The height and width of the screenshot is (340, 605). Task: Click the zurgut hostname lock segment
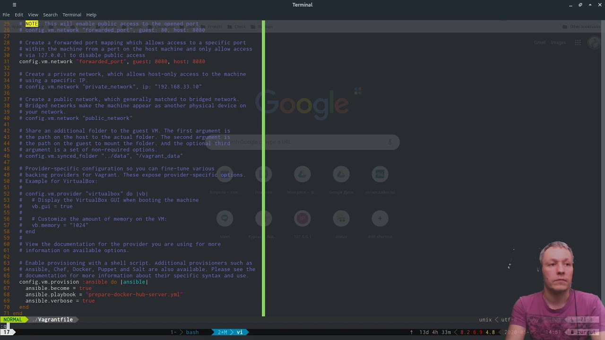tap(583, 332)
